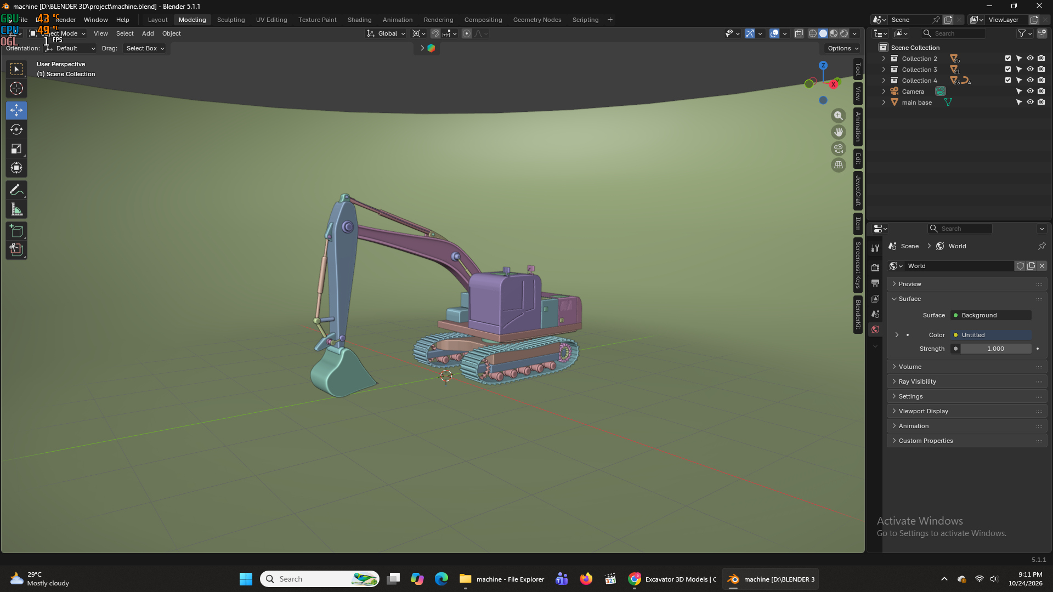Open the View Layer properties tab icon
1053x592 pixels.
(x=875, y=298)
